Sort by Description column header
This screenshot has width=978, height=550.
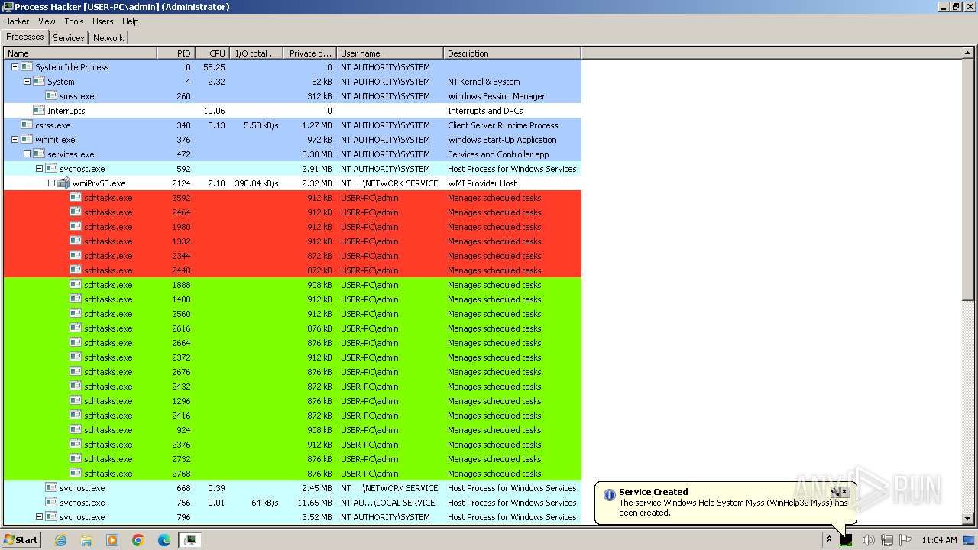point(512,53)
